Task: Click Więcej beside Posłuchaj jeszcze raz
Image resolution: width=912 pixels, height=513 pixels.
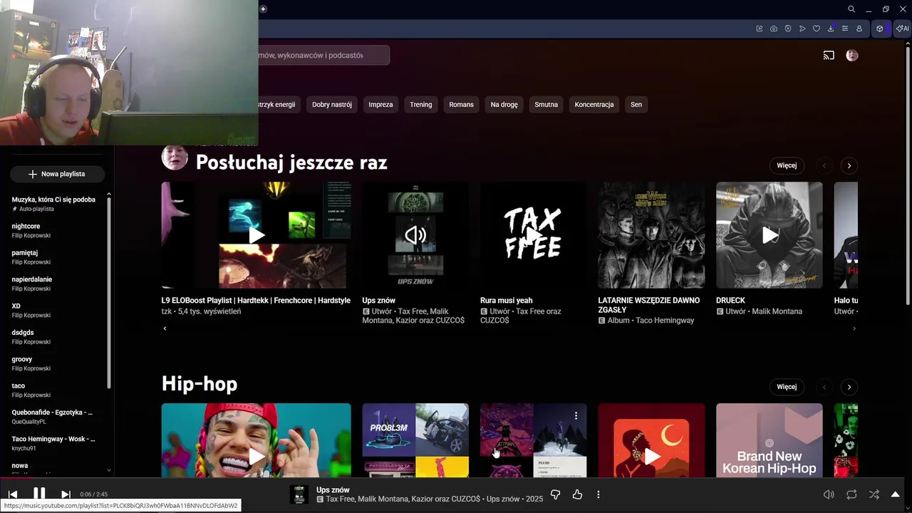Action: (787, 165)
